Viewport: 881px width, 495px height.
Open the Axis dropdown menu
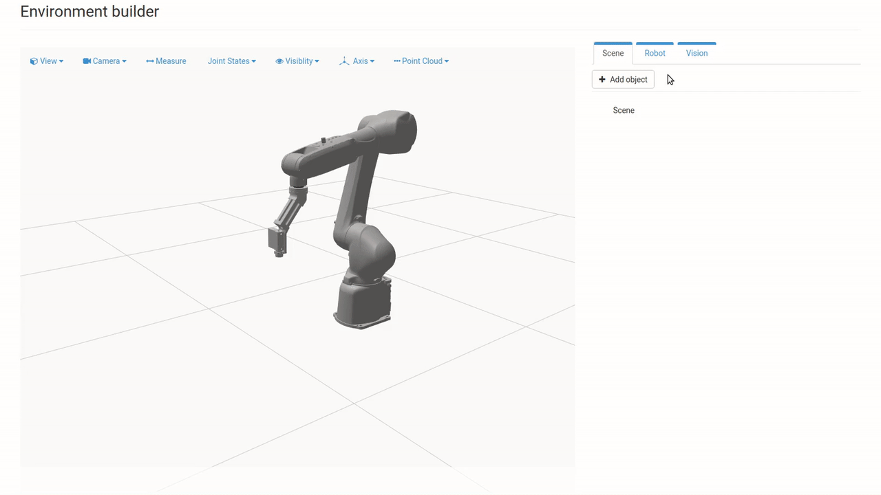tap(357, 61)
